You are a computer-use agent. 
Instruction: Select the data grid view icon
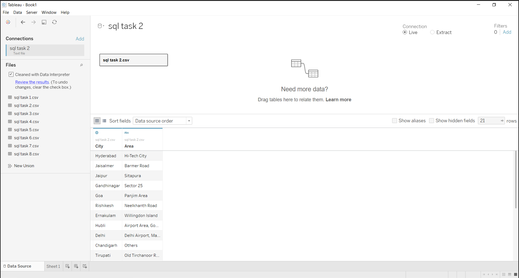tap(97, 121)
